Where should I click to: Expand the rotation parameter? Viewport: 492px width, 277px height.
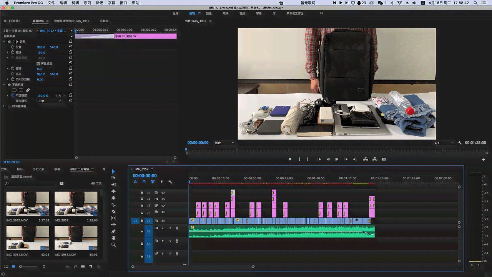coord(7,68)
